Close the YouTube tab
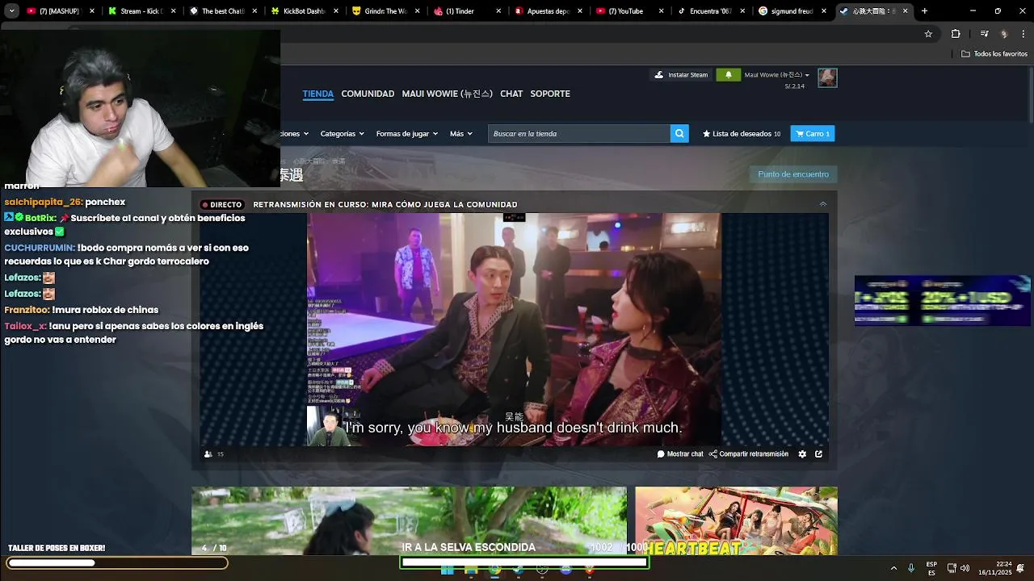The height and width of the screenshot is (581, 1034). click(661, 11)
